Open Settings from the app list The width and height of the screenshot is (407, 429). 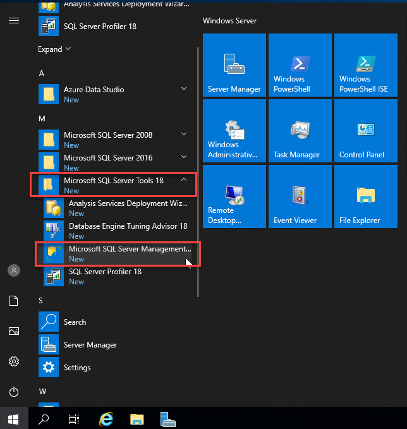(x=76, y=368)
